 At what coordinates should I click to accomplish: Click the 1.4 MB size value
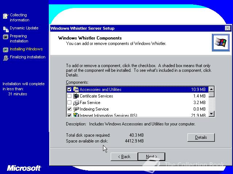coord(200,96)
